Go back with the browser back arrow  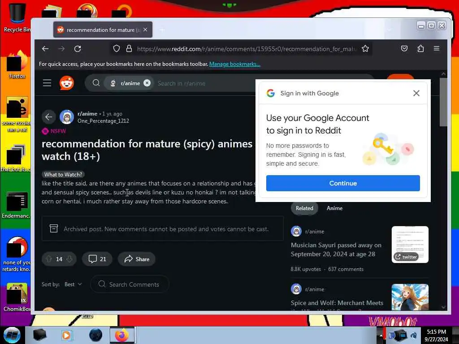coord(45,49)
